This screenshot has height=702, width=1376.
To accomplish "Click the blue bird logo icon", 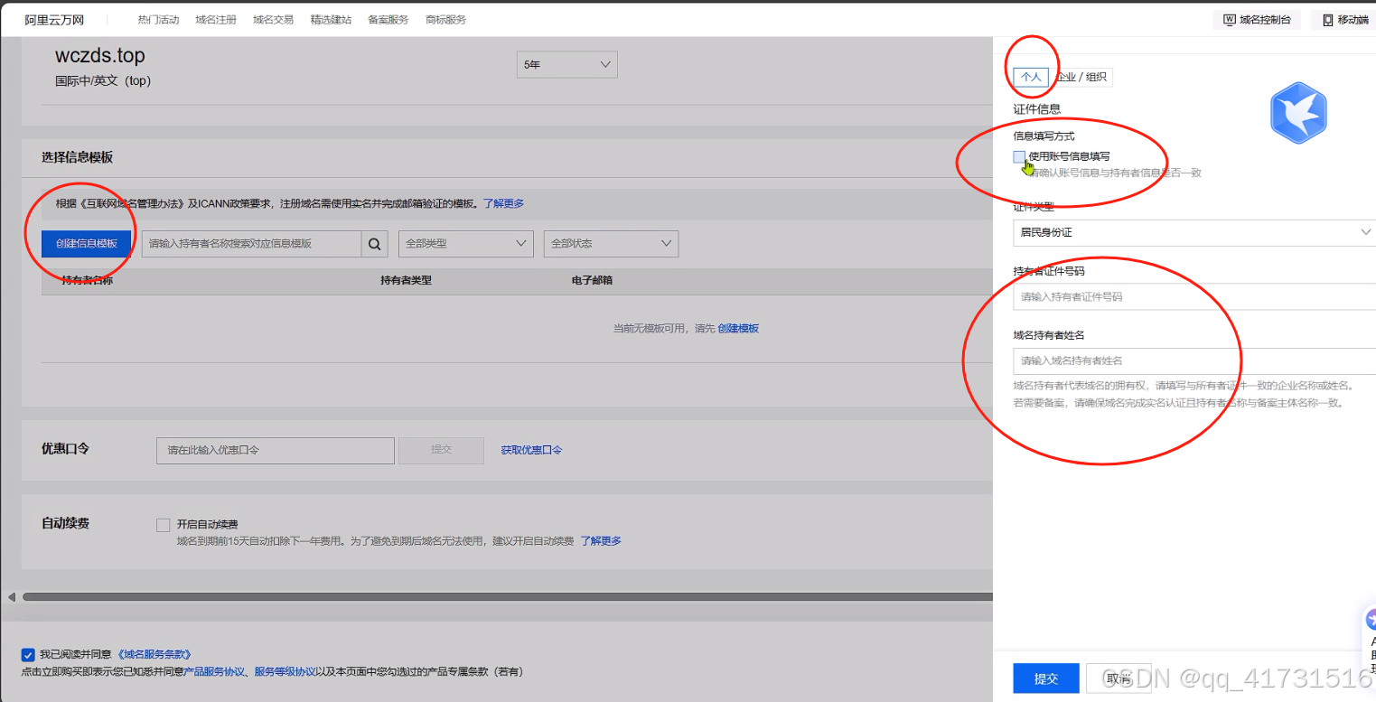I will pyautogui.click(x=1298, y=113).
